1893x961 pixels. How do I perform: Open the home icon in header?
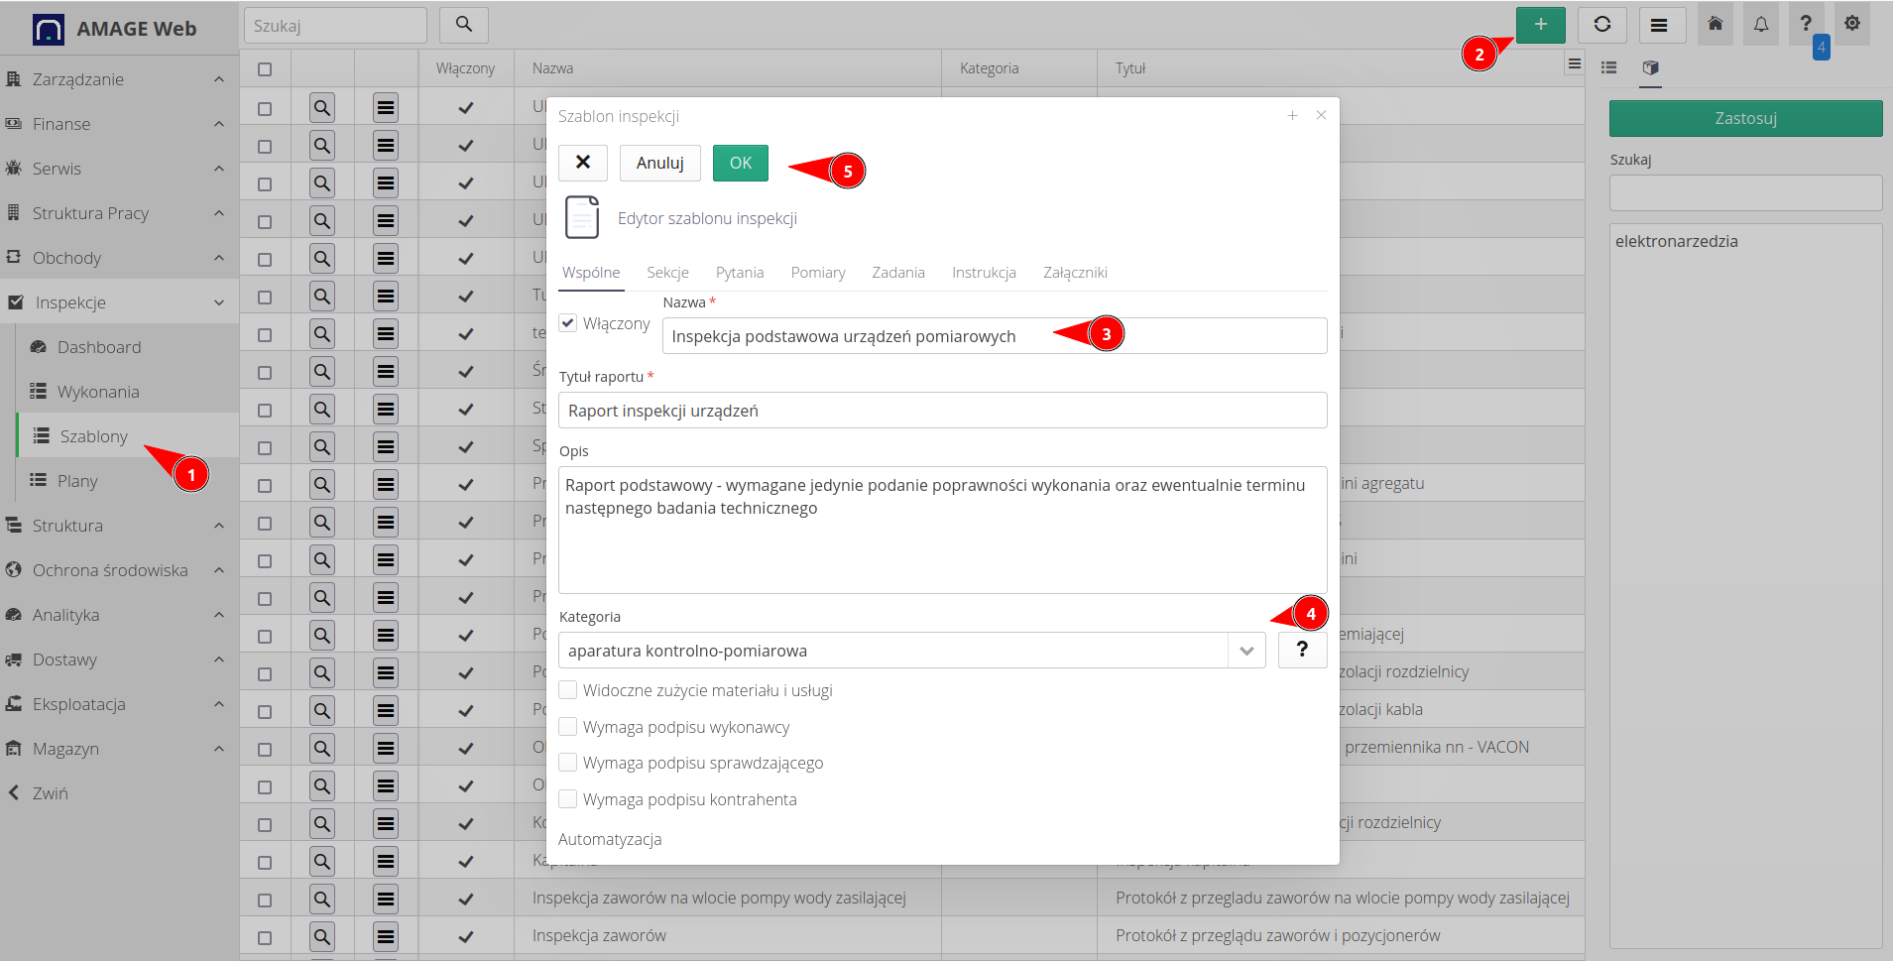click(1715, 25)
